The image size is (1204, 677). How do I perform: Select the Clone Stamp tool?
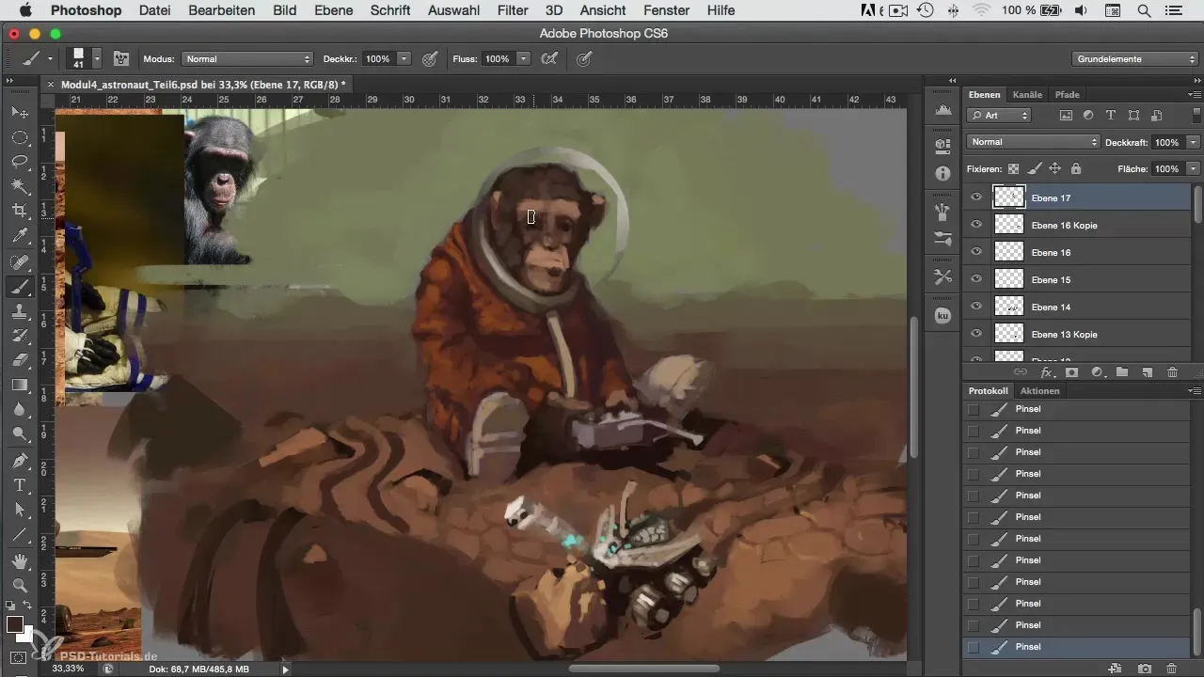click(x=19, y=311)
